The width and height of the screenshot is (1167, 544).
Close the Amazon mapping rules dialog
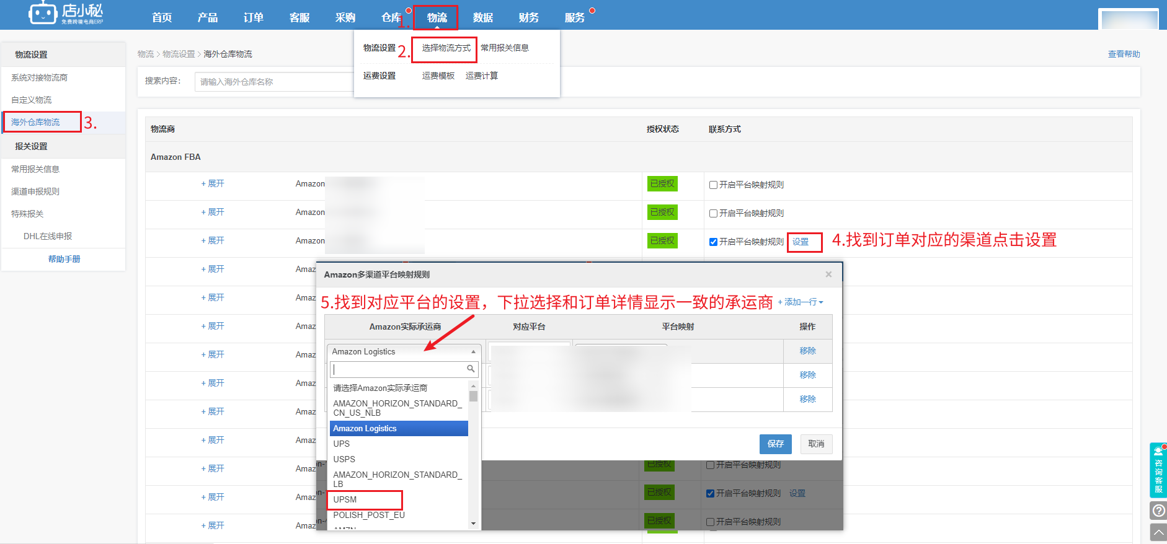pyautogui.click(x=828, y=274)
